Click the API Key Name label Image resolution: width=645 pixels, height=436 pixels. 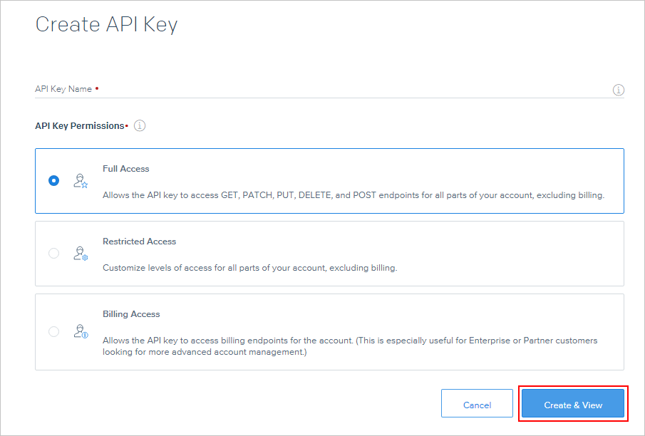[x=63, y=89]
